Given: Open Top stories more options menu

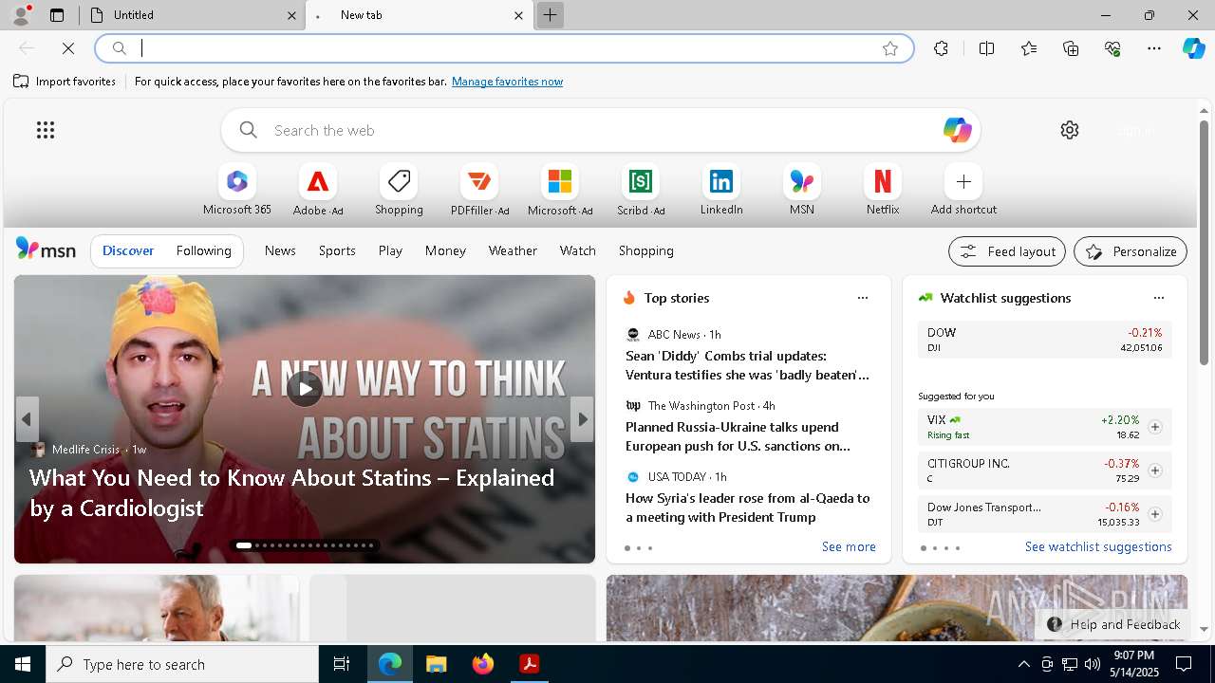Looking at the screenshot, I should point(863,298).
